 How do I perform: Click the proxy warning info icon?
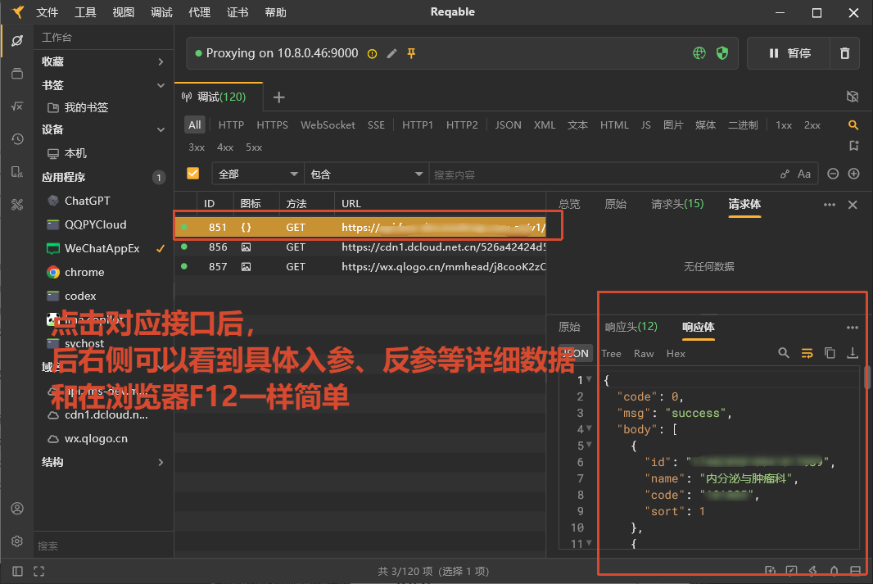pos(372,54)
